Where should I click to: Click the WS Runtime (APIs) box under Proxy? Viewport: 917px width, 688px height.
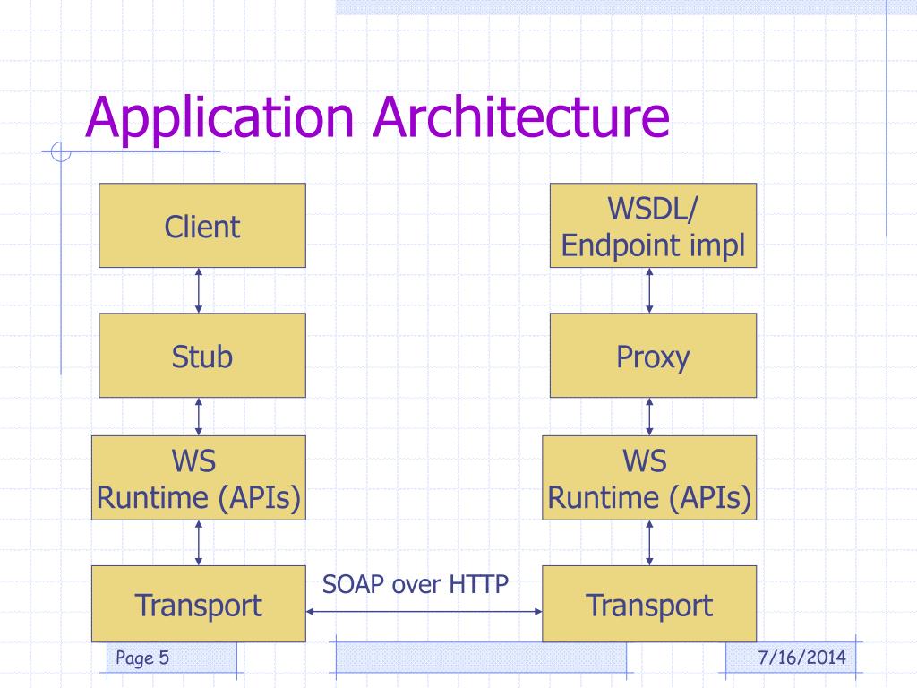649,477
